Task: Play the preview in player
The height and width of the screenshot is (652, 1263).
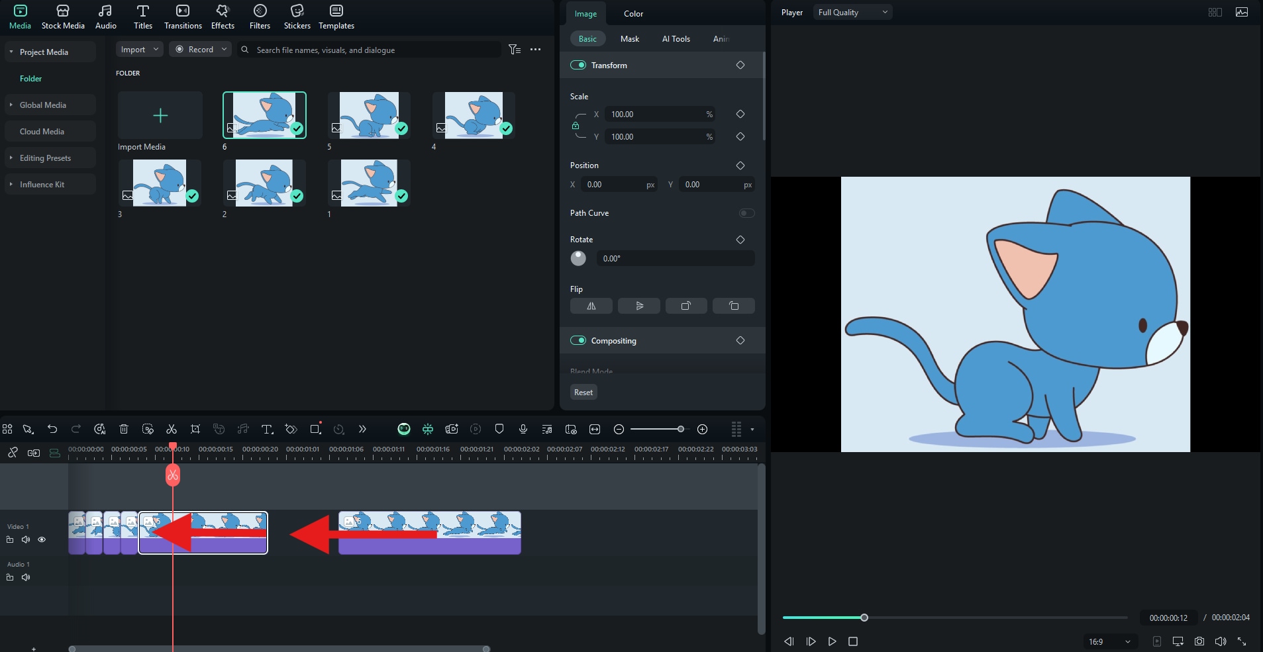Action: [x=833, y=641]
